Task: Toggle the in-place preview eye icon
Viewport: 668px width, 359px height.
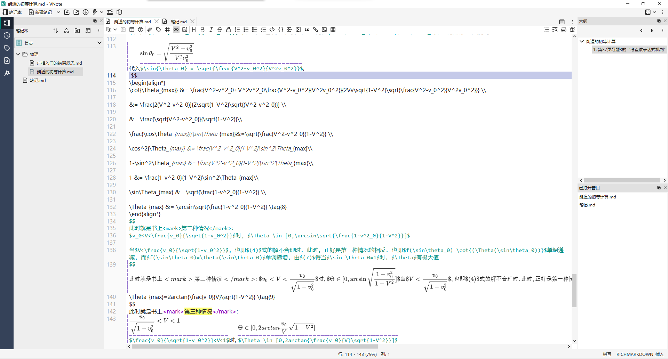Action: point(176,30)
